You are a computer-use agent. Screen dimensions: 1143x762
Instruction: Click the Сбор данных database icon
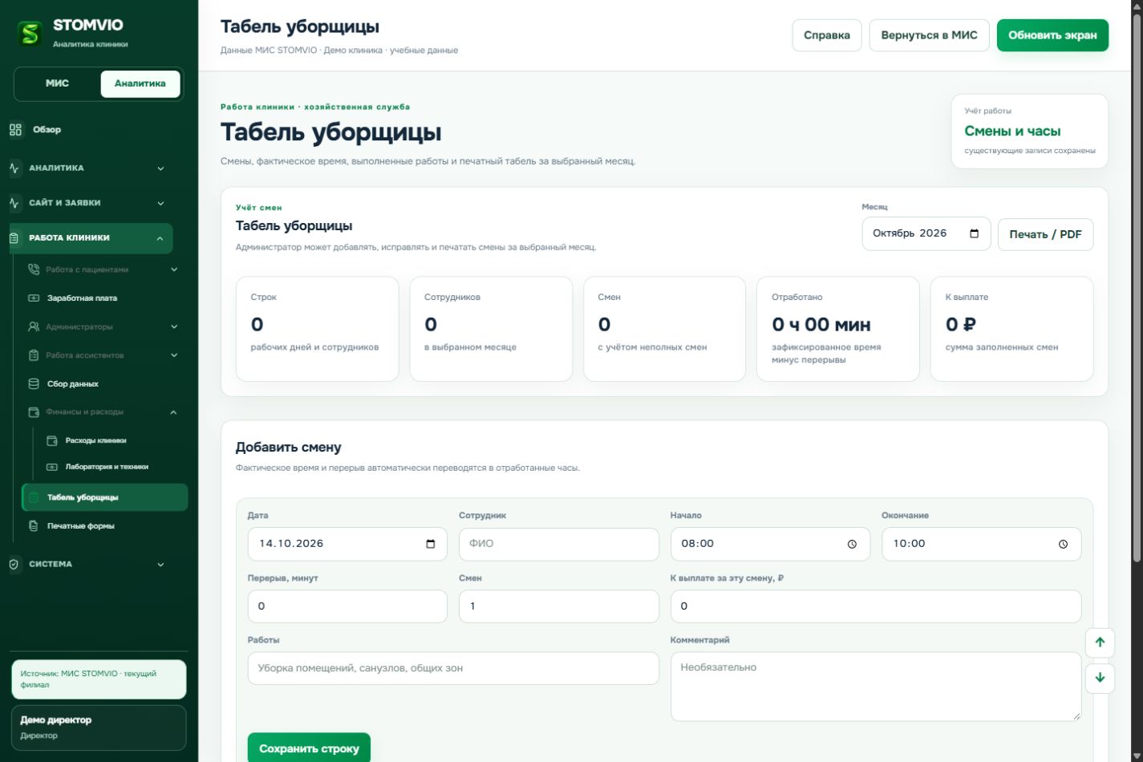coord(34,383)
